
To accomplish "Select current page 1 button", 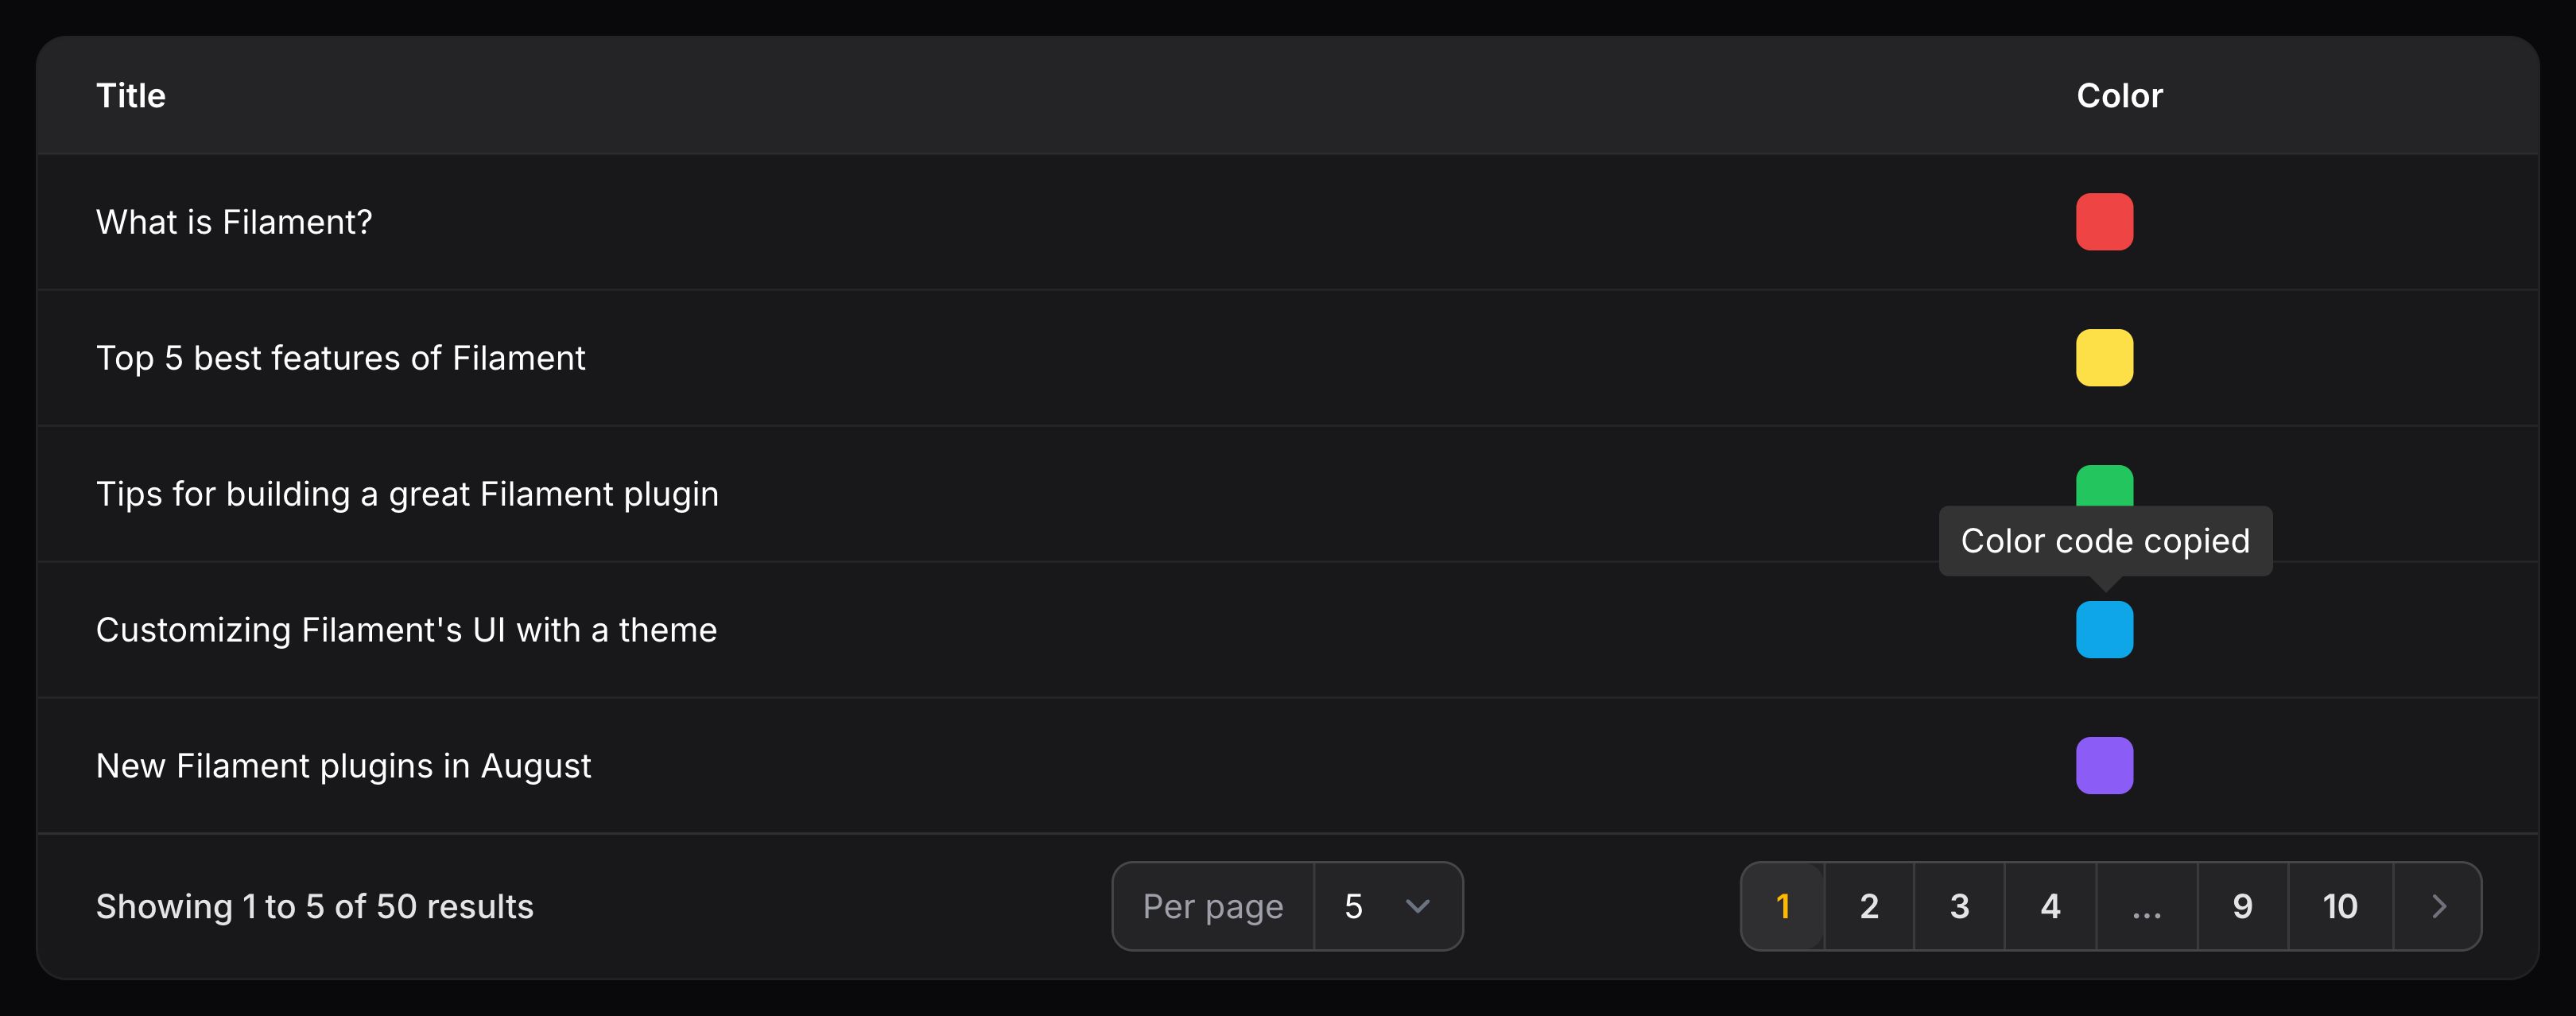I will [x=1783, y=906].
